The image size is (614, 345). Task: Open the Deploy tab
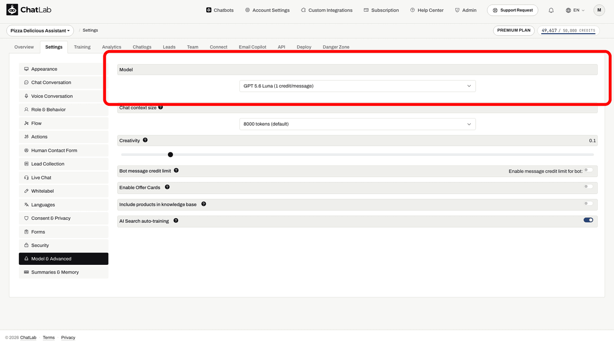(304, 47)
